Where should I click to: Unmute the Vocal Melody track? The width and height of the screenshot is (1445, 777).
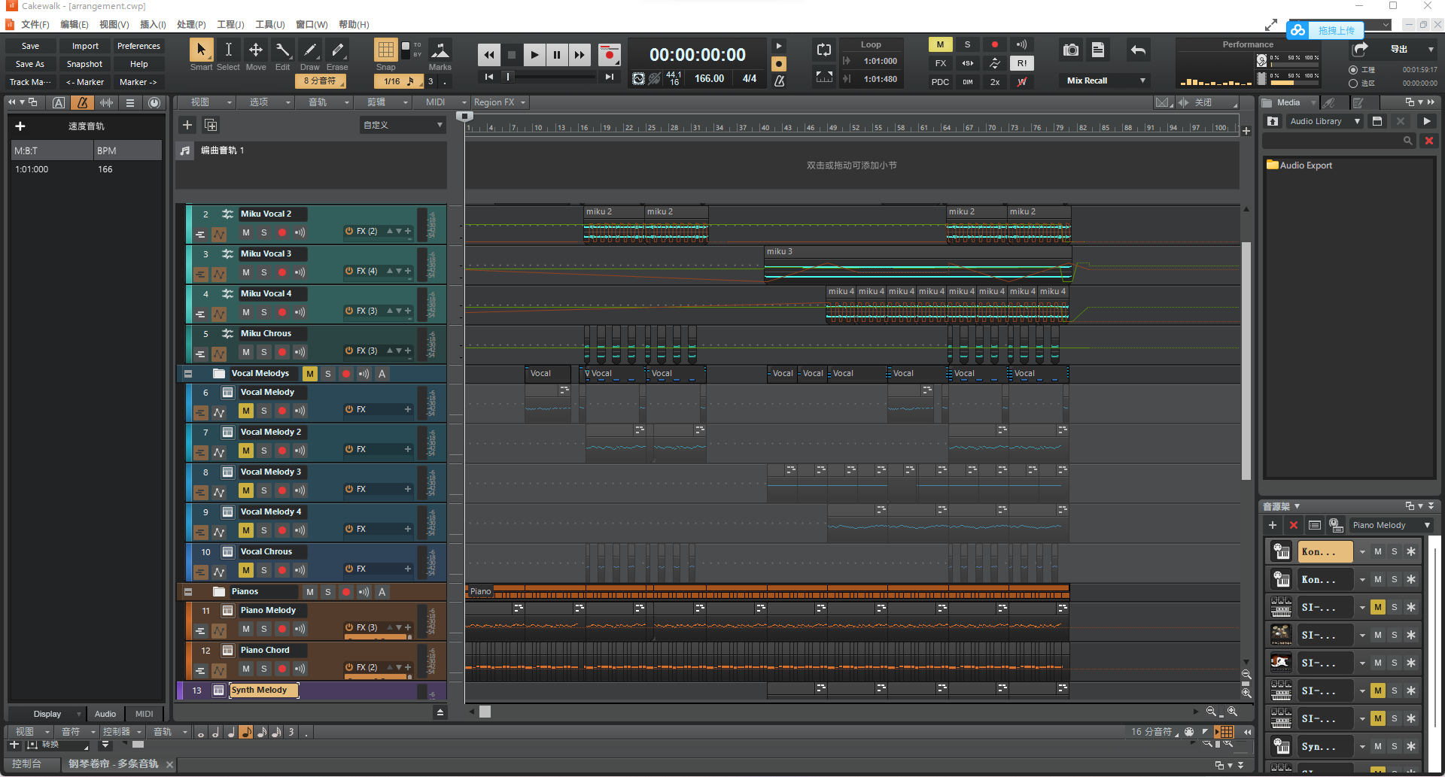pyautogui.click(x=246, y=411)
